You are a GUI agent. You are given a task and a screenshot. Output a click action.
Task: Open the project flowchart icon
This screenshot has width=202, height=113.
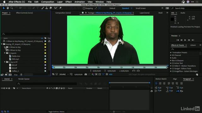[x=49, y=41]
